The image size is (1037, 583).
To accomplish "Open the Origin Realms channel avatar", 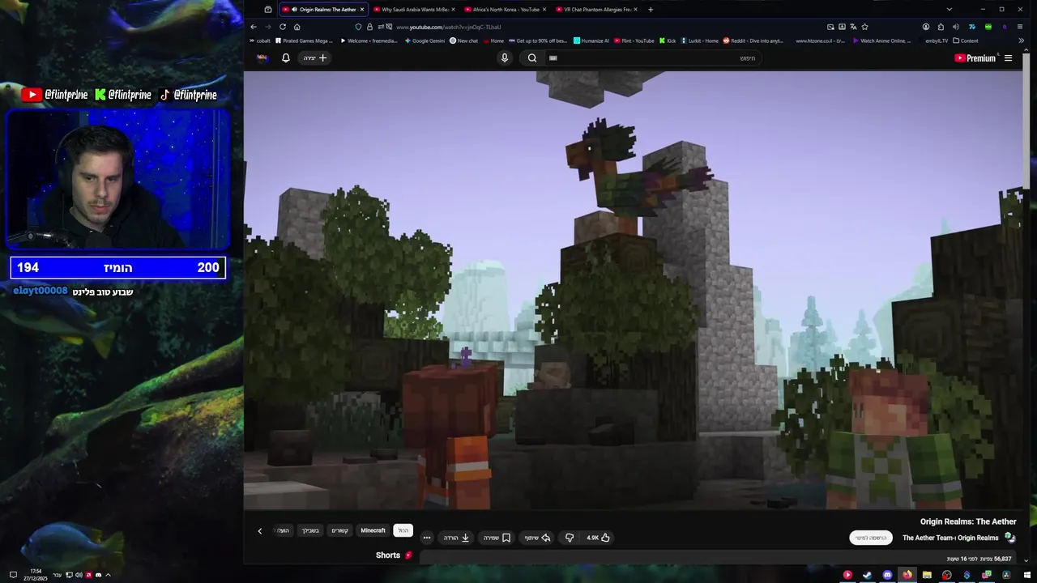I will pyautogui.click(x=1009, y=538).
